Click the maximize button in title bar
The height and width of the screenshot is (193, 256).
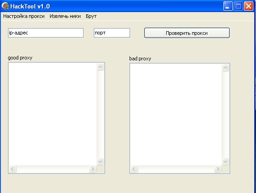tap(238, 6)
